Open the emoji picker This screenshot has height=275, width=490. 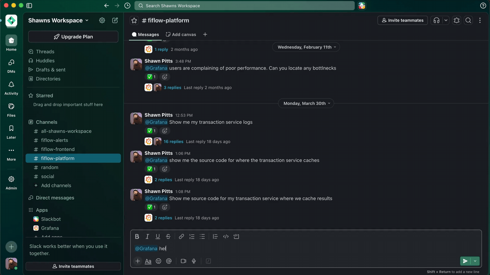pyautogui.click(x=158, y=261)
